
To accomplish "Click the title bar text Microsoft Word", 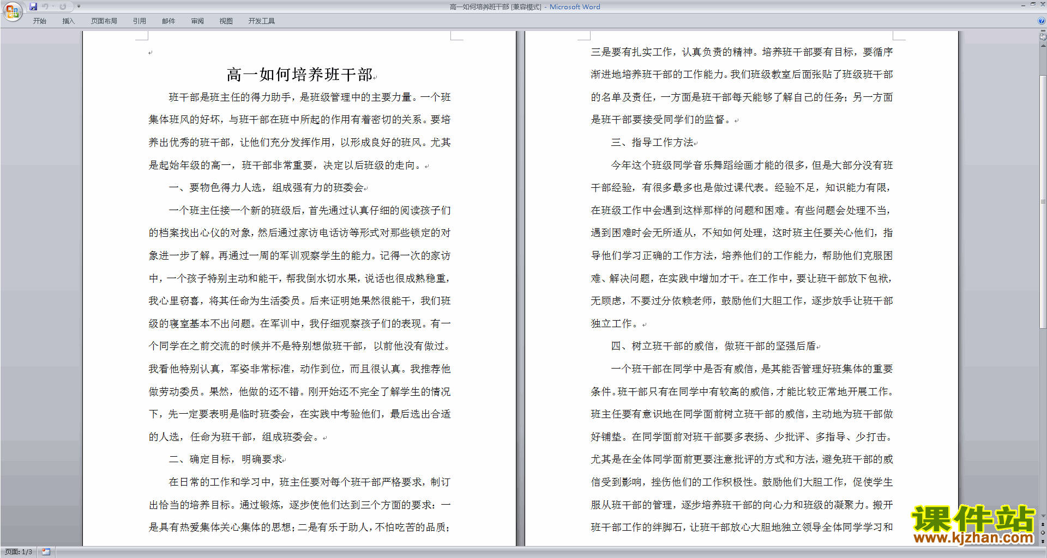I will [x=575, y=7].
